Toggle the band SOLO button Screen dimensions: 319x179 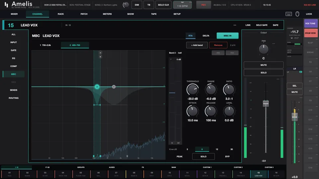coord(203,156)
